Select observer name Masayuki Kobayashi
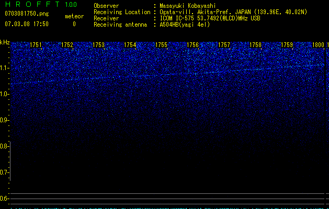Screen dimensions: 329x209 pos(188,6)
